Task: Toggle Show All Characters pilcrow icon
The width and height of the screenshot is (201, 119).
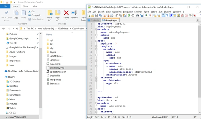Action: (167, 15)
